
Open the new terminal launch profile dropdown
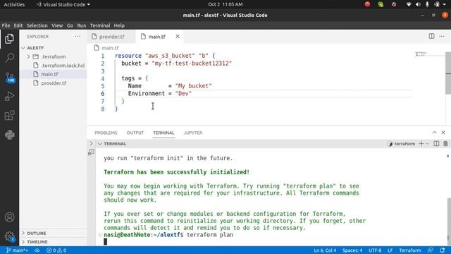click(428, 144)
